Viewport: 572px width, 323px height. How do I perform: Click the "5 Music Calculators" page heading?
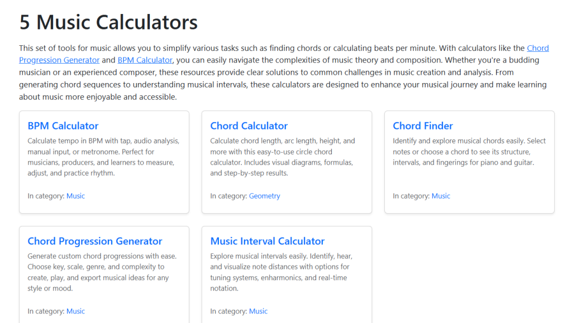(x=108, y=22)
